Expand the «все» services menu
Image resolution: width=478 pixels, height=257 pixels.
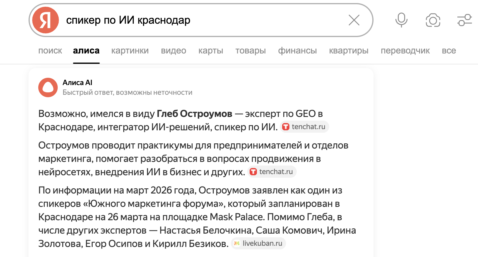click(449, 51)
